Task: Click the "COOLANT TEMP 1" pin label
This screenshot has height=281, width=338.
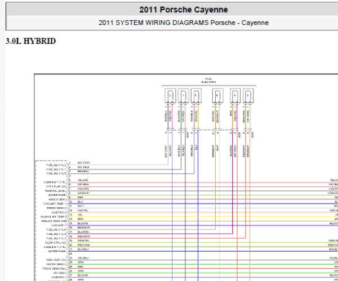Action: point(55,204)
